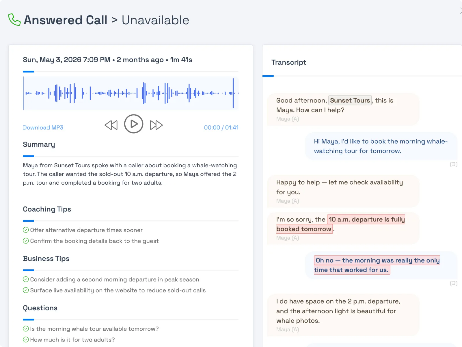The width and height of the screenshot is (462, 347).
Task: Click the Answered Call breadcrumb heading
Action: click(66, 20)
